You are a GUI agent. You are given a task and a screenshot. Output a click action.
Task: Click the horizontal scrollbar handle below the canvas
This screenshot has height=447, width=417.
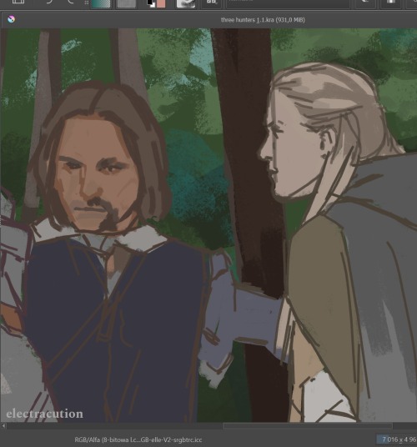[x=308, y=426]
